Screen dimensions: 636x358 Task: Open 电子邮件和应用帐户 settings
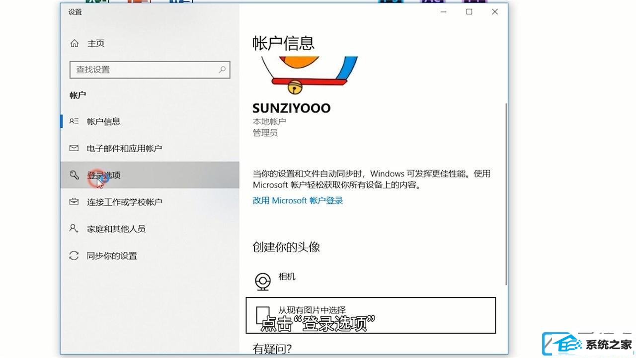(150, 148)
